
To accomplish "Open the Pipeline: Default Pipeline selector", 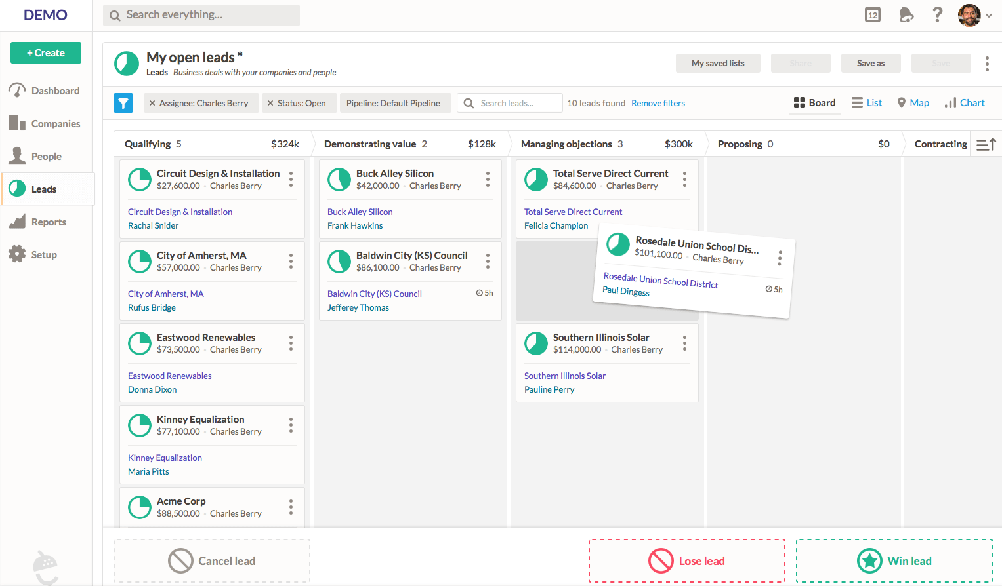I will pos(394,103).
